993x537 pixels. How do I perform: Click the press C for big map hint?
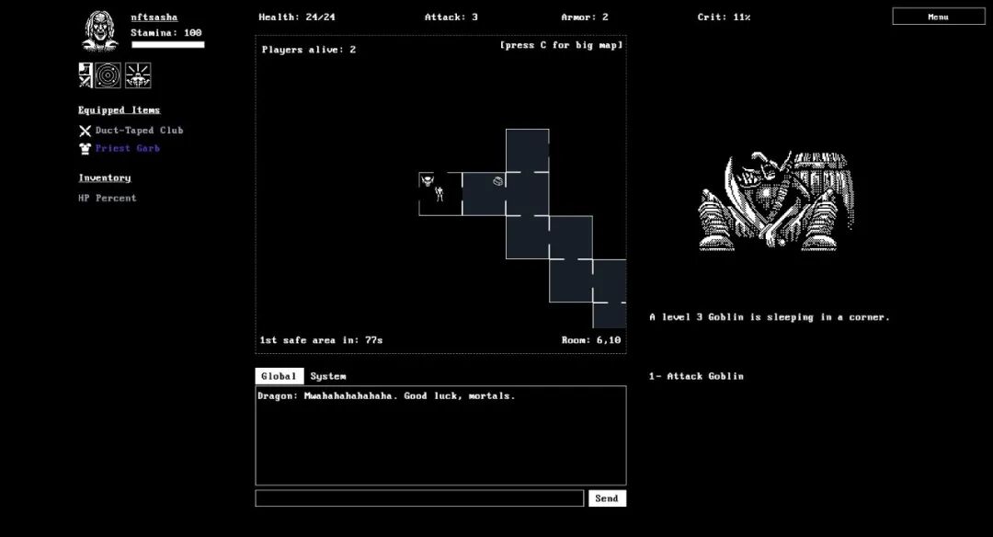click(x=561, y=45)
